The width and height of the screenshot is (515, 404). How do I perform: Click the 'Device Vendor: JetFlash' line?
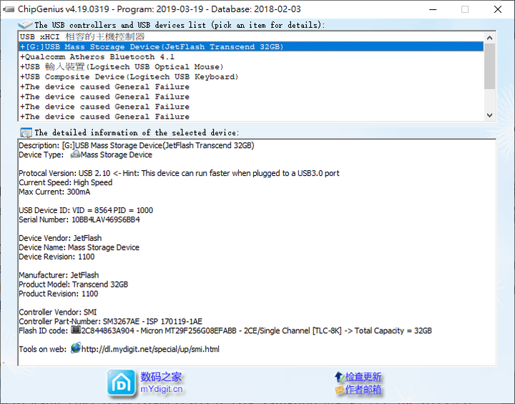point(60,238)
